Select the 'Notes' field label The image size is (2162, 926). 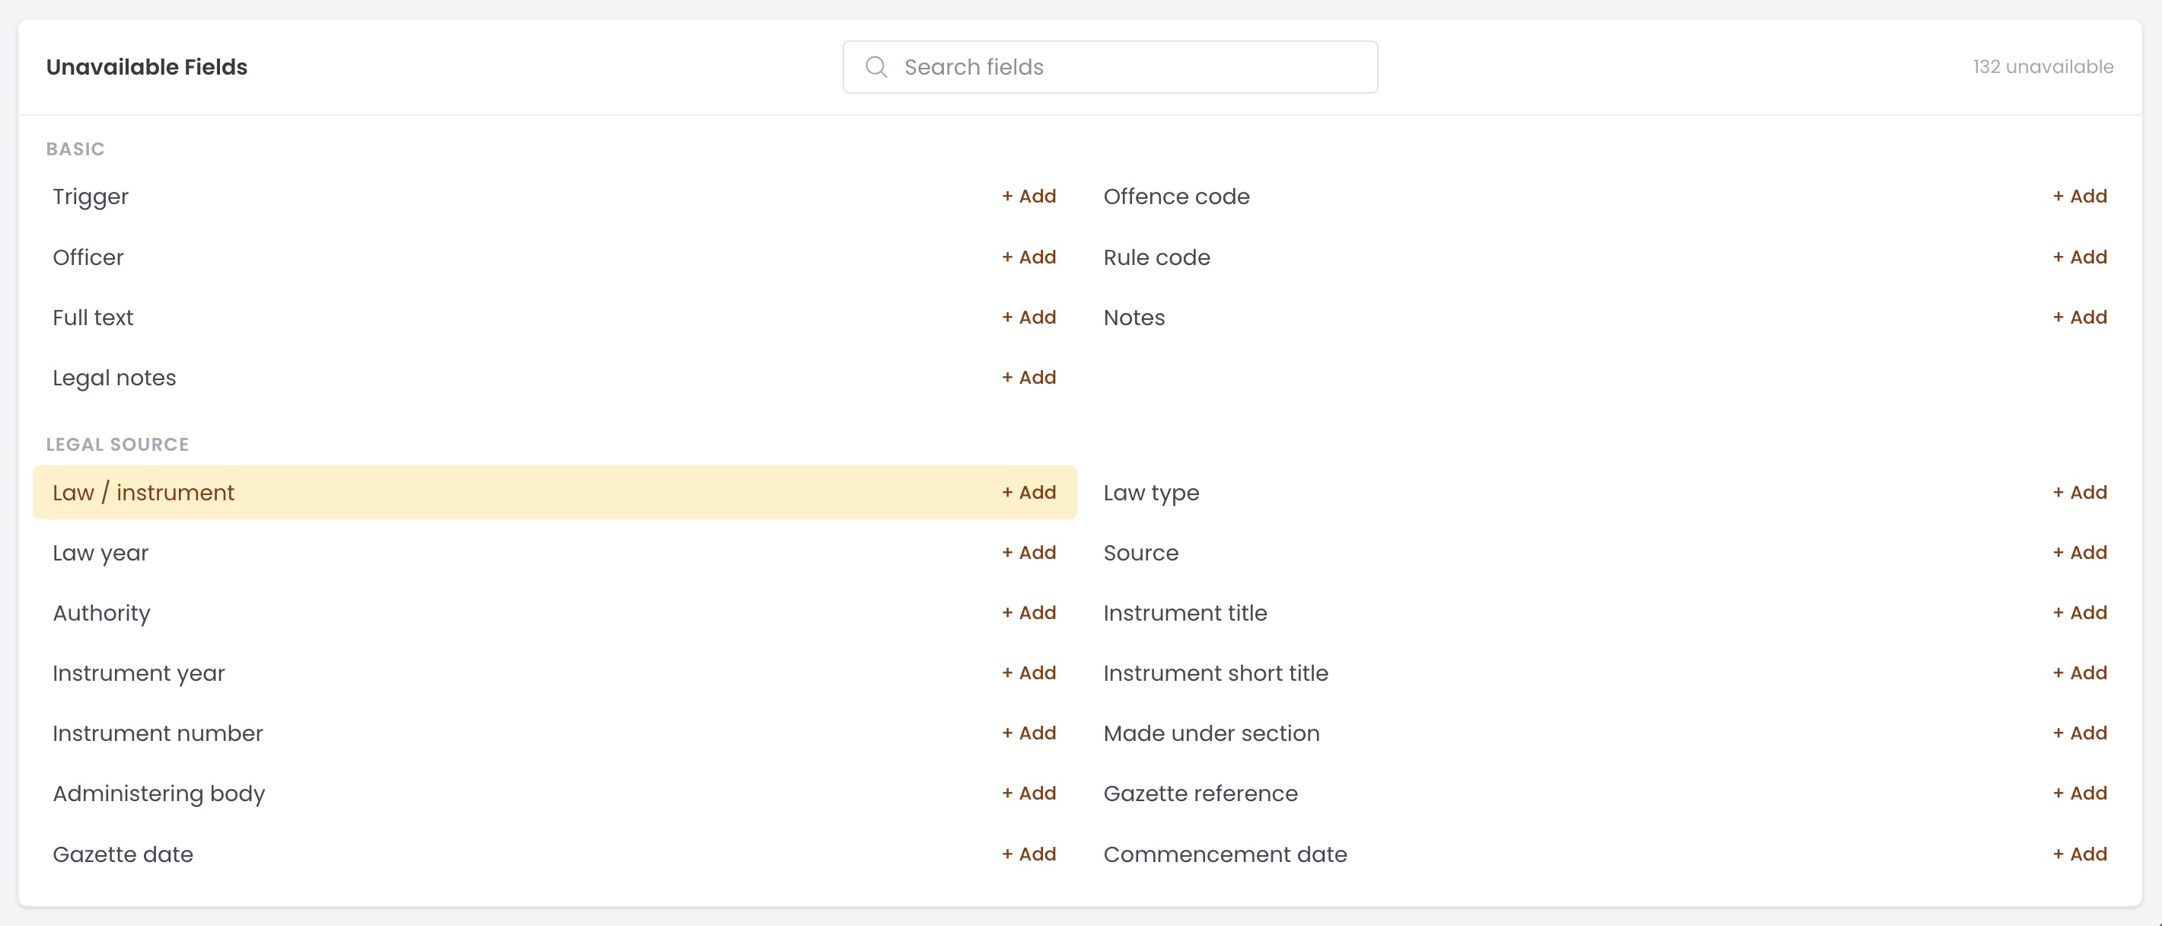click(1134, 318)
